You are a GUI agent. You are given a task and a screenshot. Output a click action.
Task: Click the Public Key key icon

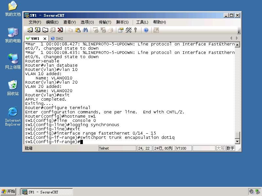click(136, 30)
